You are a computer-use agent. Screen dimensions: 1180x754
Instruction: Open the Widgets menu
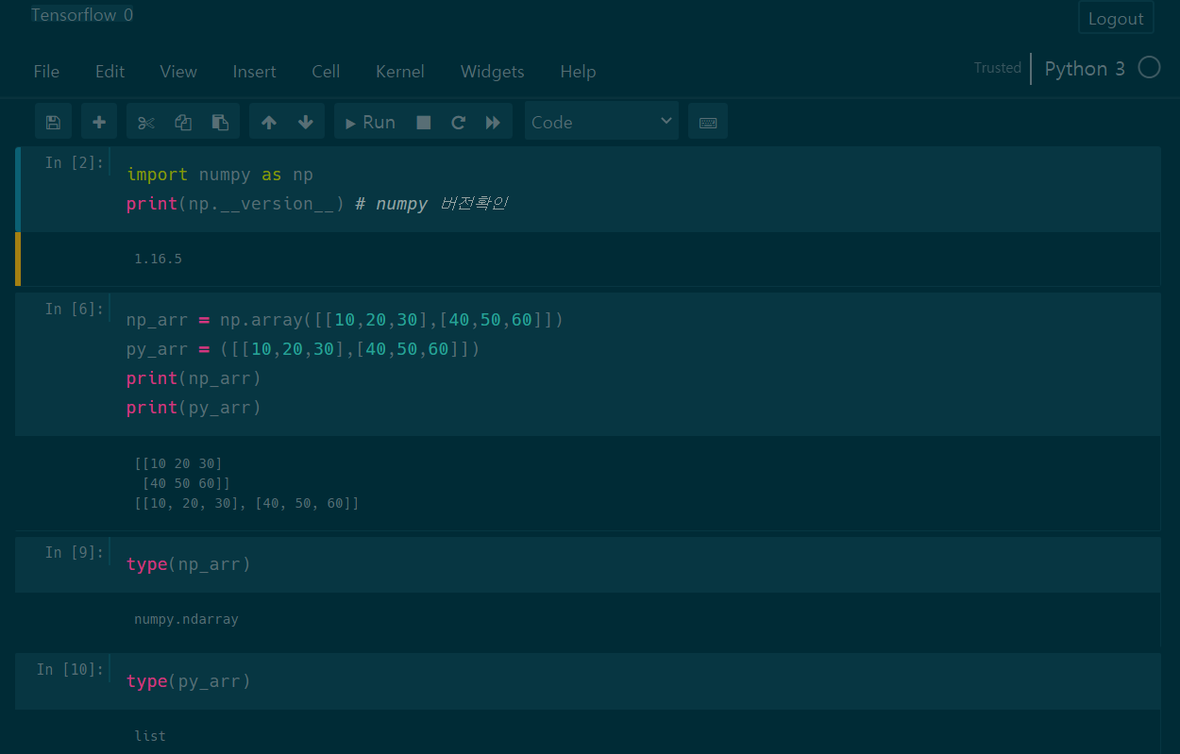click(x=492, y=72)
